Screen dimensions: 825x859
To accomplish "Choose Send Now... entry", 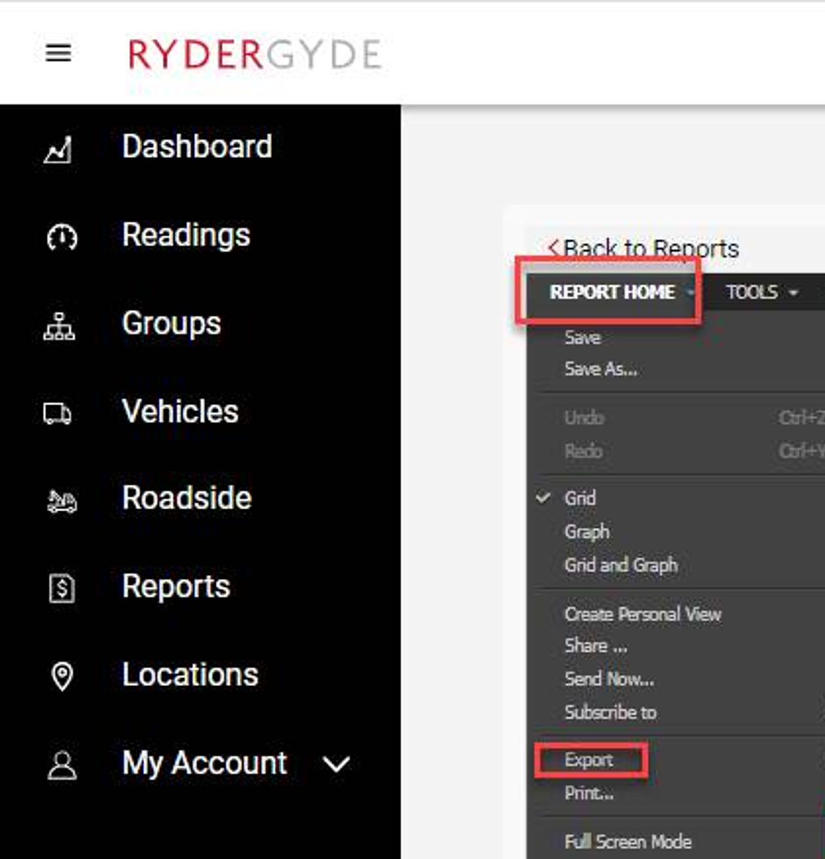I will (x=609, y=679).
